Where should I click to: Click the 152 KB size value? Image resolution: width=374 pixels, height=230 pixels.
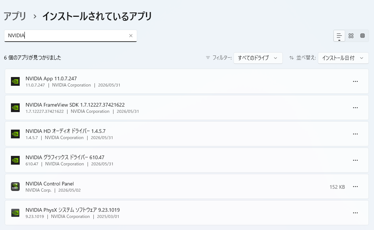click(337, 187)
